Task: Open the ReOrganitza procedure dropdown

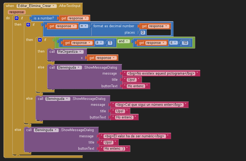Action: point(80,51)
